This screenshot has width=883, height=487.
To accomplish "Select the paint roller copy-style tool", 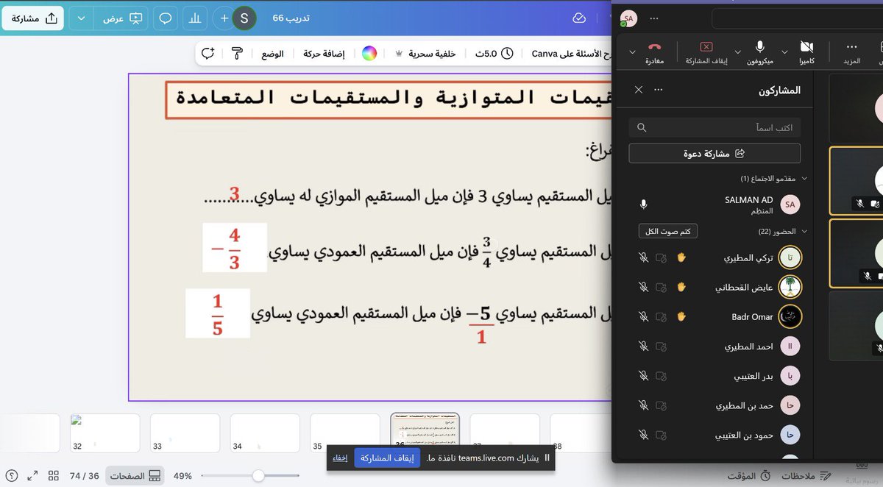I will [235, 53].
